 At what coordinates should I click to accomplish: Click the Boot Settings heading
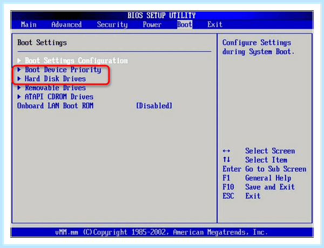pyautogui.click(x=42, y=43)
